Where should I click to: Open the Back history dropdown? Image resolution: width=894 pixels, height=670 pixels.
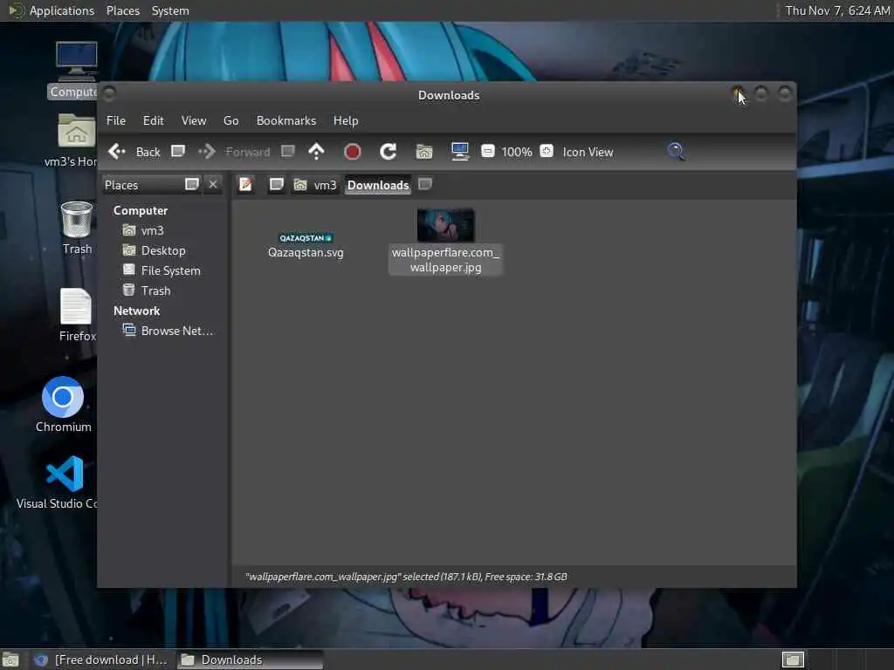point(178,151)
